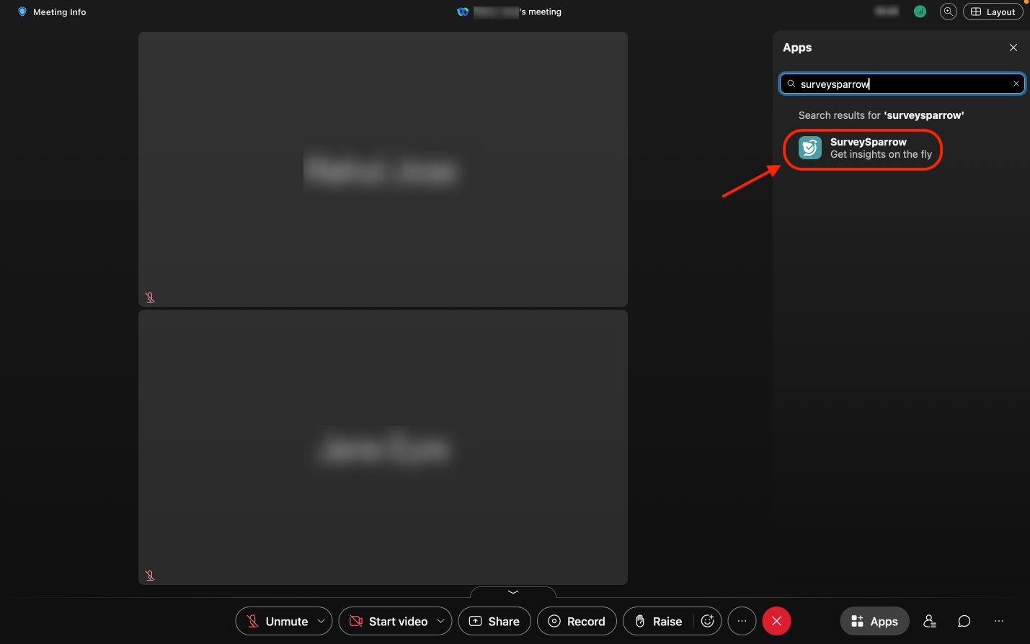
Task: Click the zoom magnifier icon in top bar
Action: [x=949, y=12]
